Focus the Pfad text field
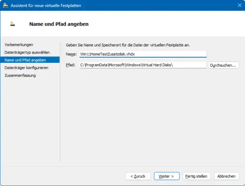 (142, 65)
